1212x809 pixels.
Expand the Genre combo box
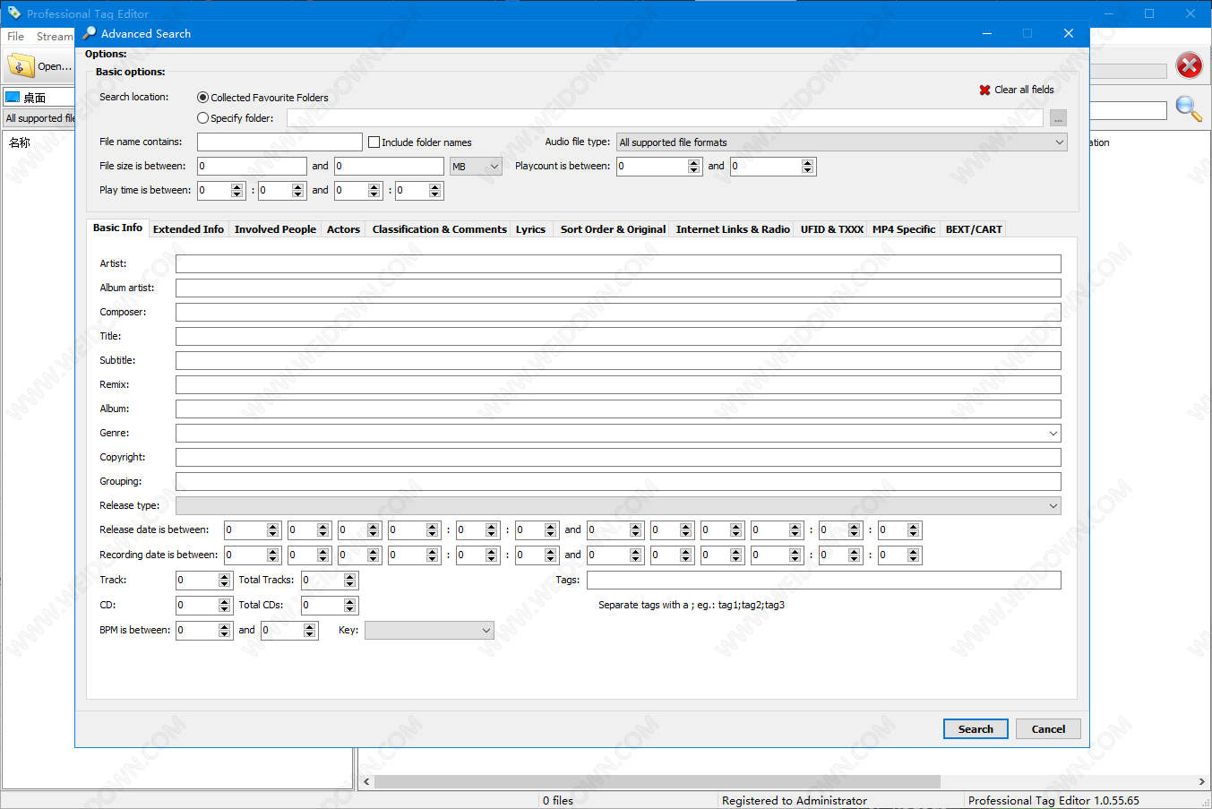click(1053, 433)
